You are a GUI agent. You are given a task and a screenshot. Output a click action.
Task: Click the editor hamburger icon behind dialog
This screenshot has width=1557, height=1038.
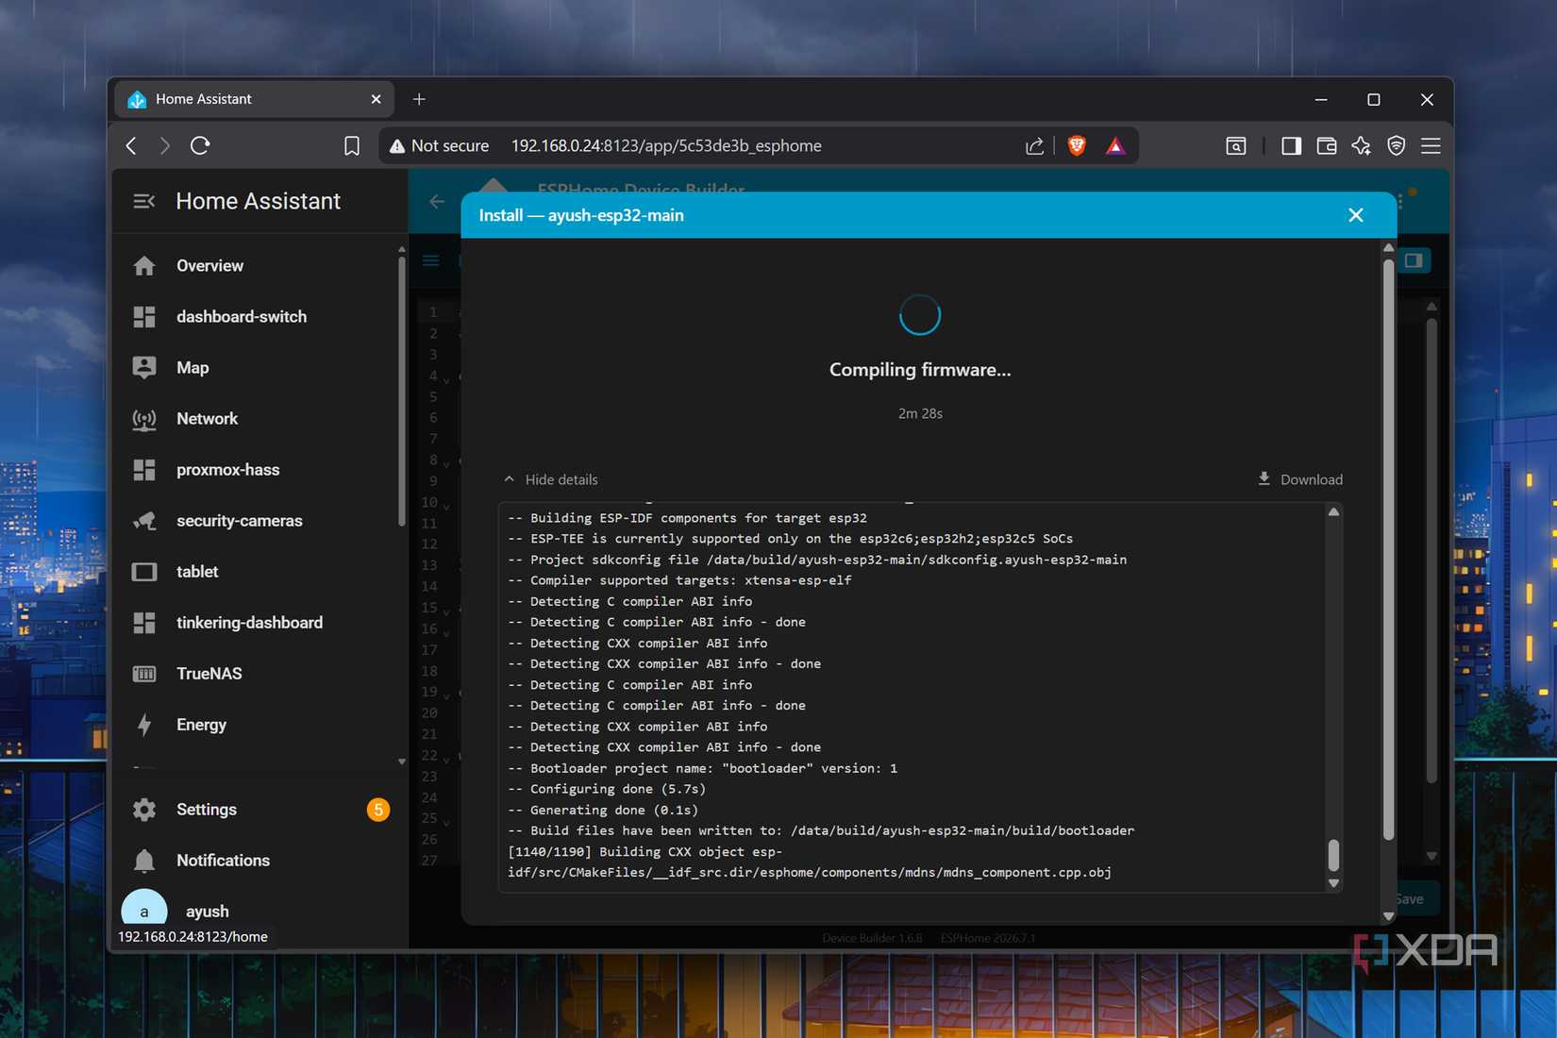(x=431, y=260)
